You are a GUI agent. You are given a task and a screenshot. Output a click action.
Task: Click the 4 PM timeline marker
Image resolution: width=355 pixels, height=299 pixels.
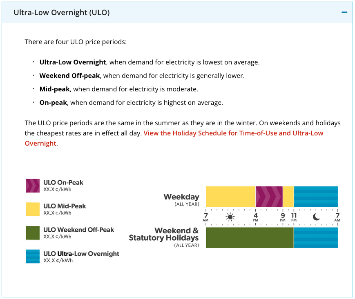[255, 217]
